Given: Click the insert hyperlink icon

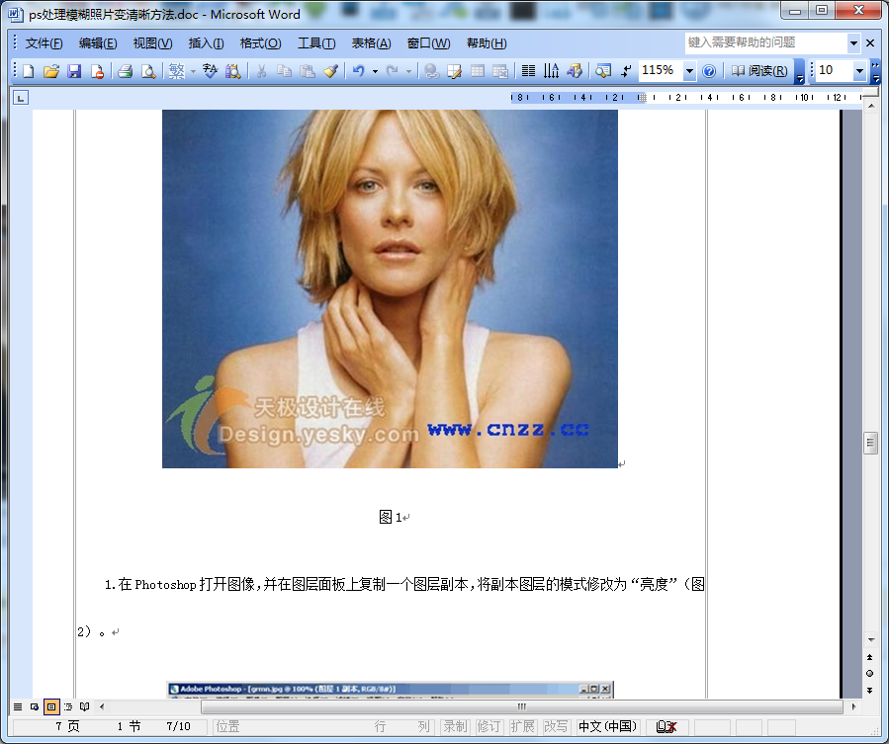Looking at the screenshot, I should [x=431, y=71].
